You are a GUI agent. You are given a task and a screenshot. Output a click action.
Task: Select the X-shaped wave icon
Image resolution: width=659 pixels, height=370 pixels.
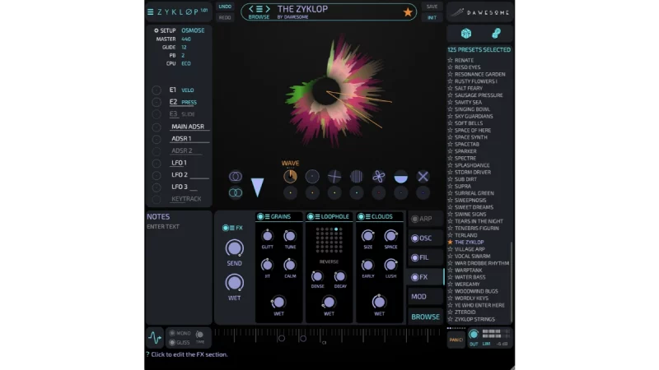click(x=423, y=176)
